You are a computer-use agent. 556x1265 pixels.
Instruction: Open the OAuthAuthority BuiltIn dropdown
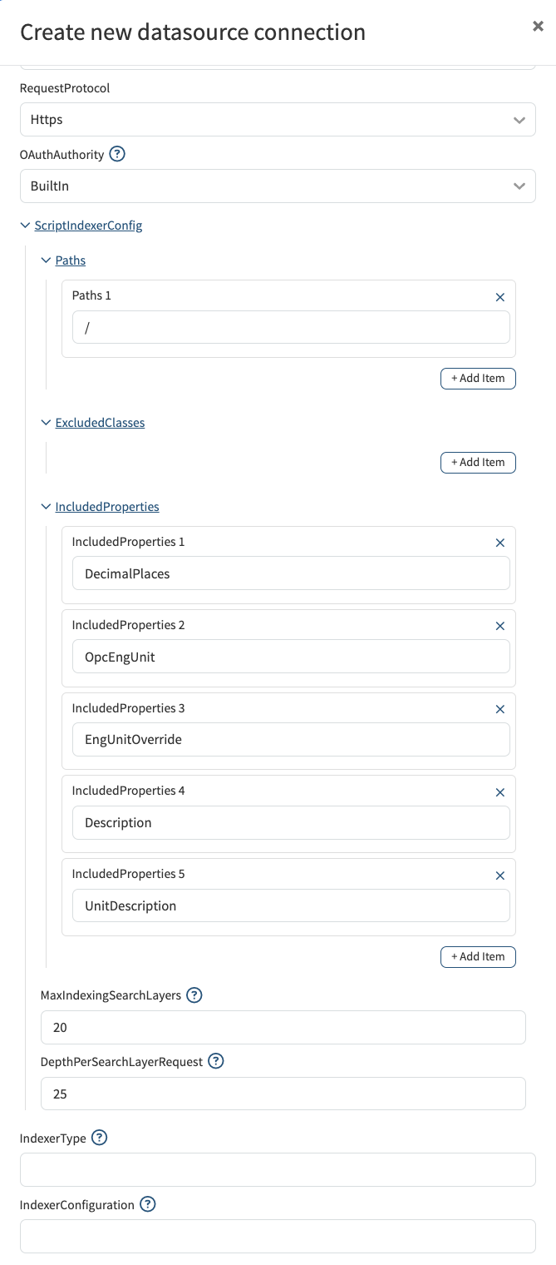click(x=278, y=186)
